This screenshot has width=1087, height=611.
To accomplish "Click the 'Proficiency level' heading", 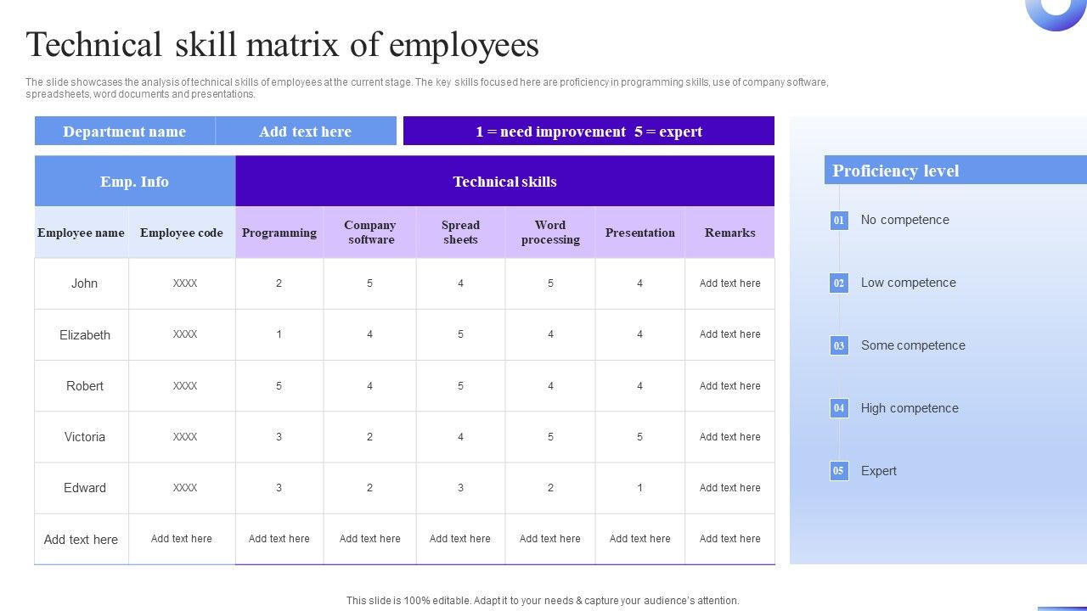I will click(x=896, y=171).
